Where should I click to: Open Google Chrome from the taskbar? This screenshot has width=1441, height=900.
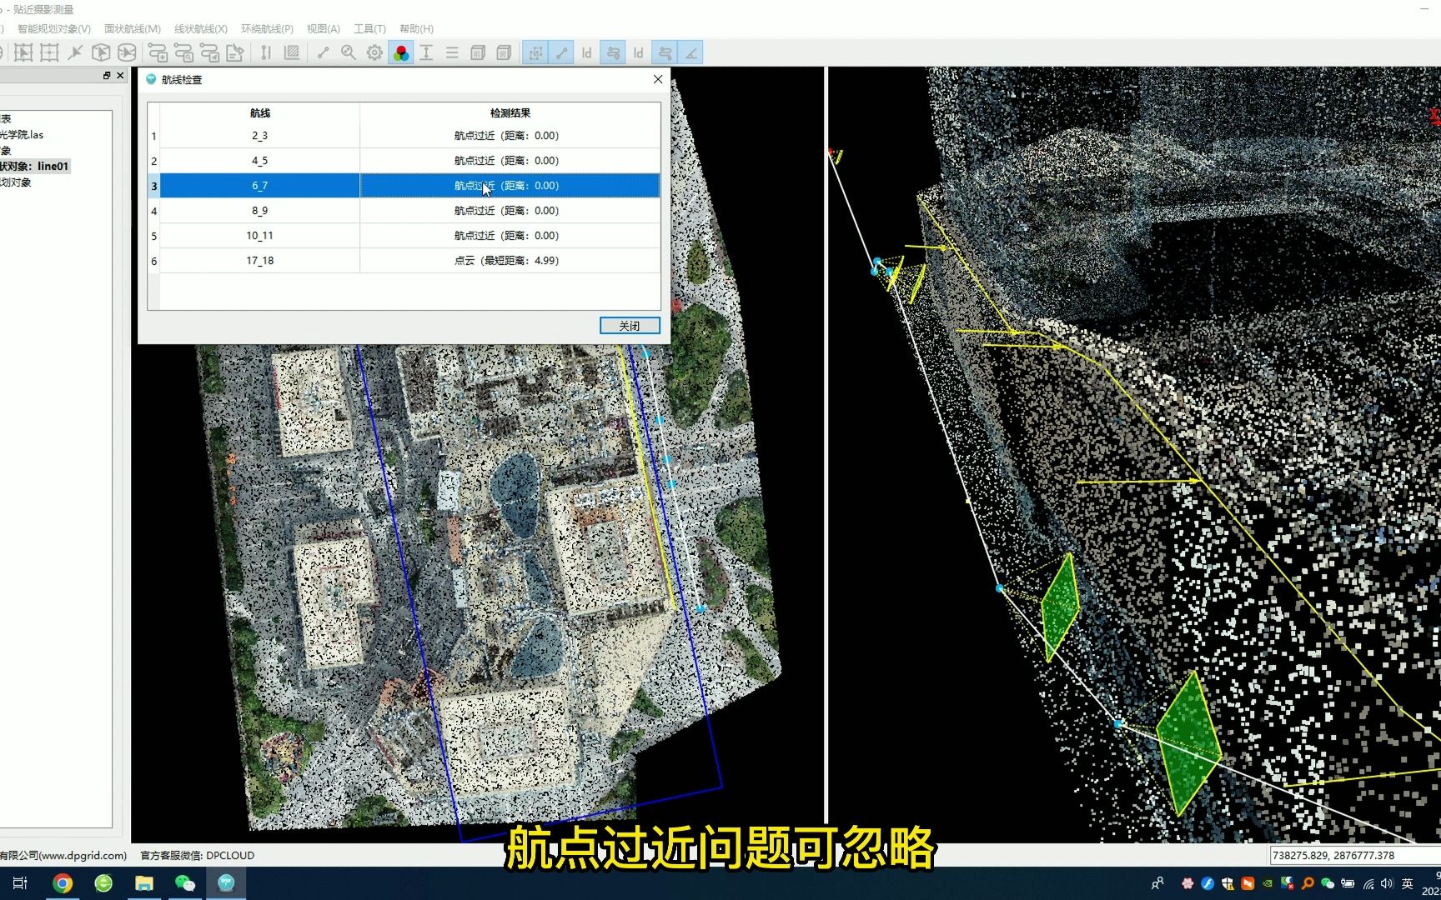click(63, 883)
